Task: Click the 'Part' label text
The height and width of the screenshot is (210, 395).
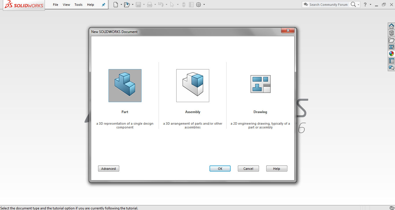Action: 125,112
